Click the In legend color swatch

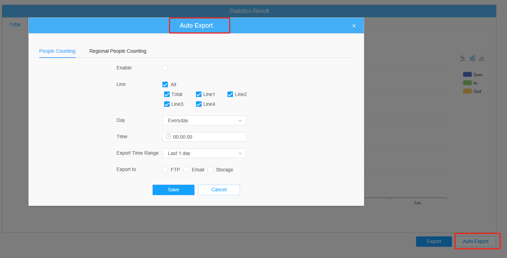[x=467, y=83]
